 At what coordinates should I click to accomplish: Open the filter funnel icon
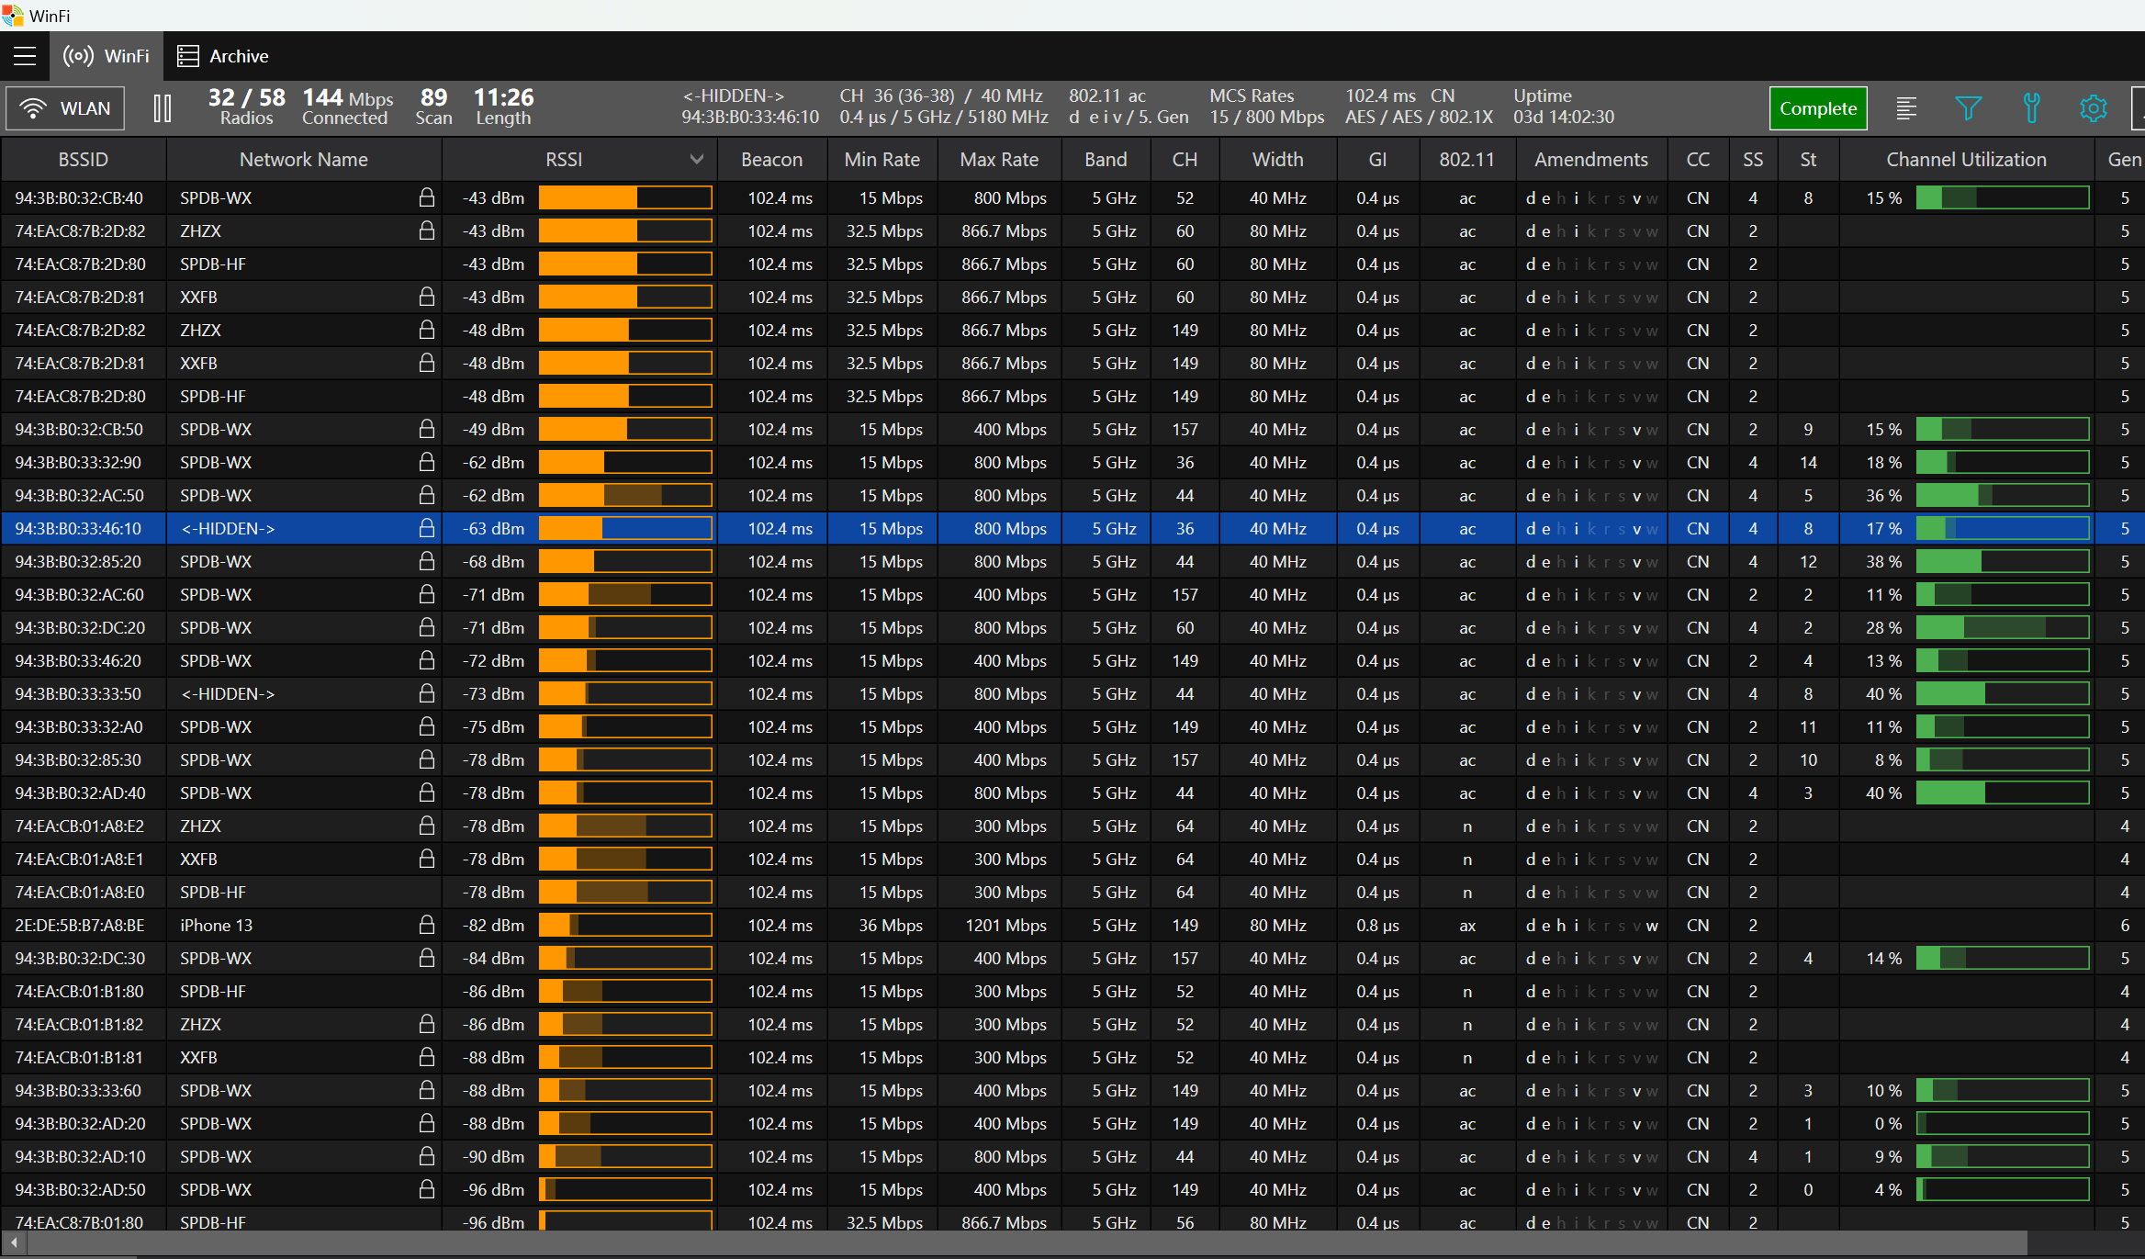(x=1968, y=108)
